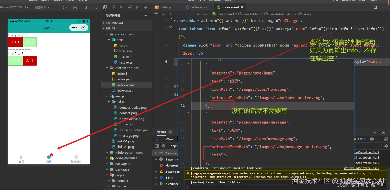Open the search icon in the sidebar
The image size is (390, 190).
point(113,7)
